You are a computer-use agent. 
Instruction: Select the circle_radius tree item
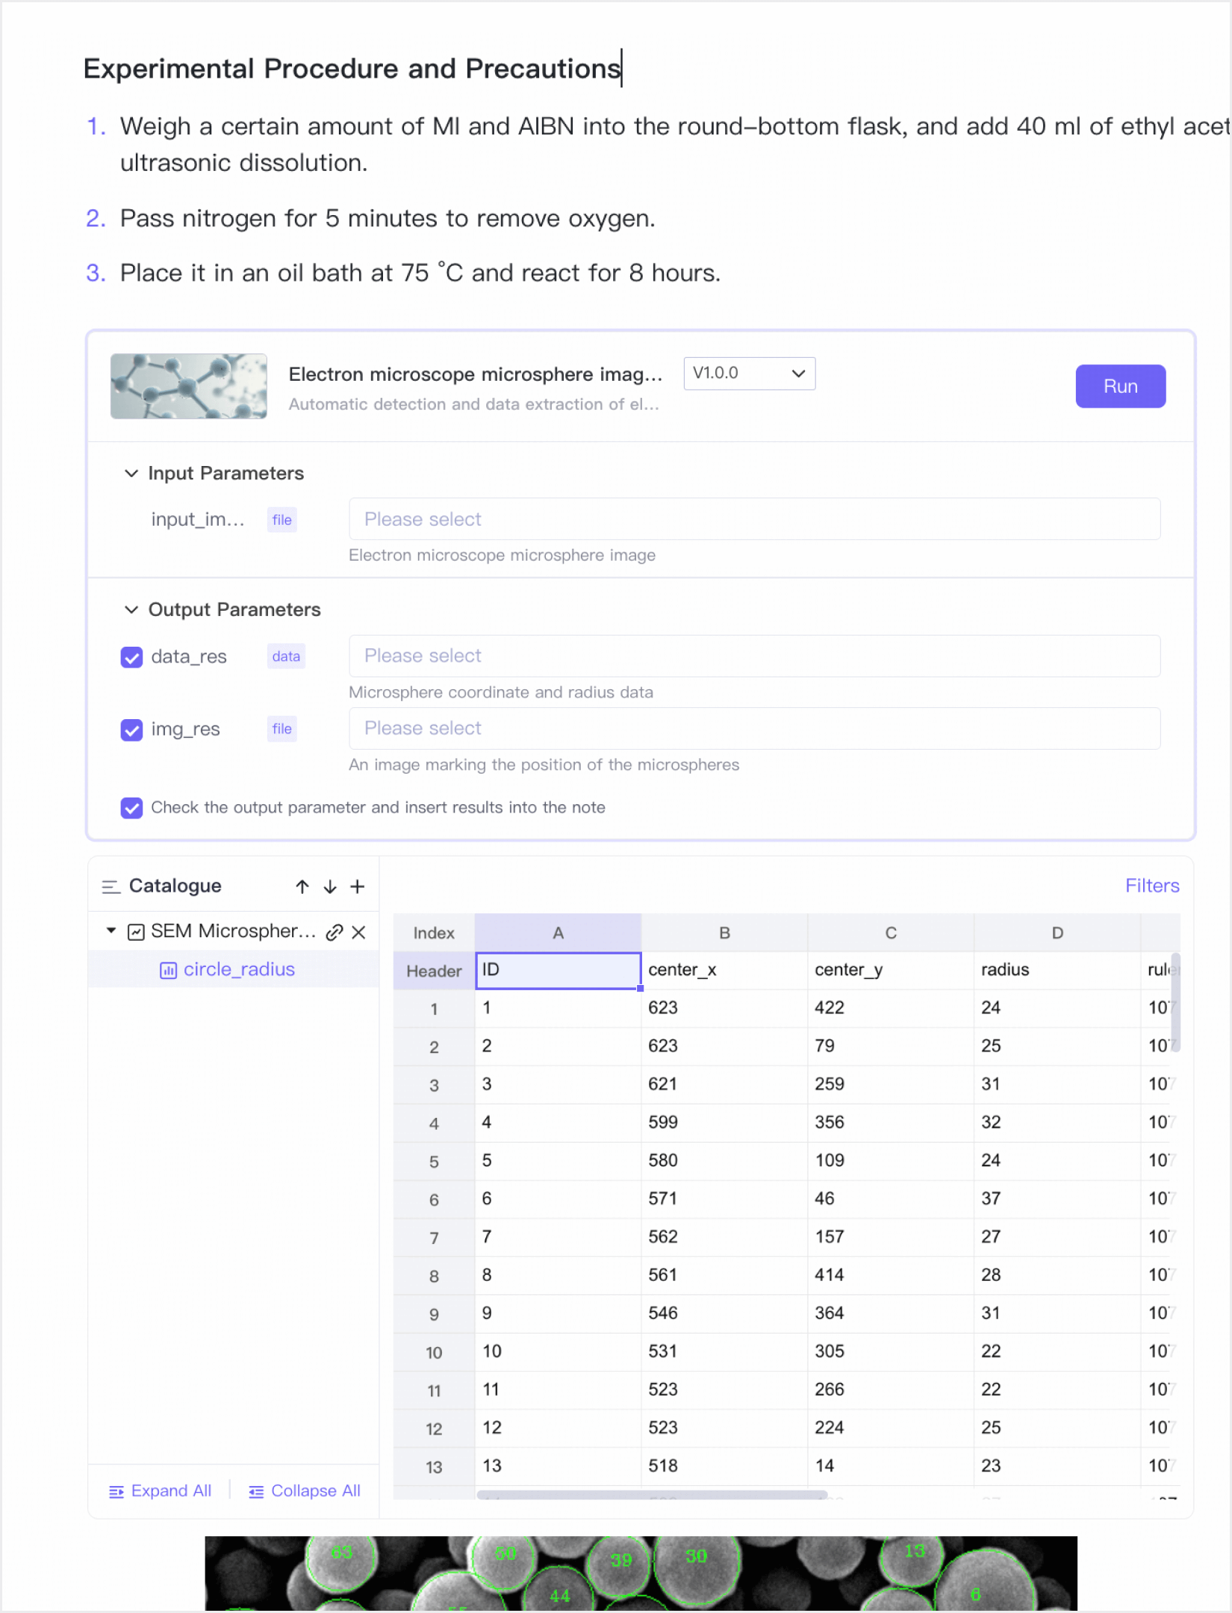click(x=239, y=969)
